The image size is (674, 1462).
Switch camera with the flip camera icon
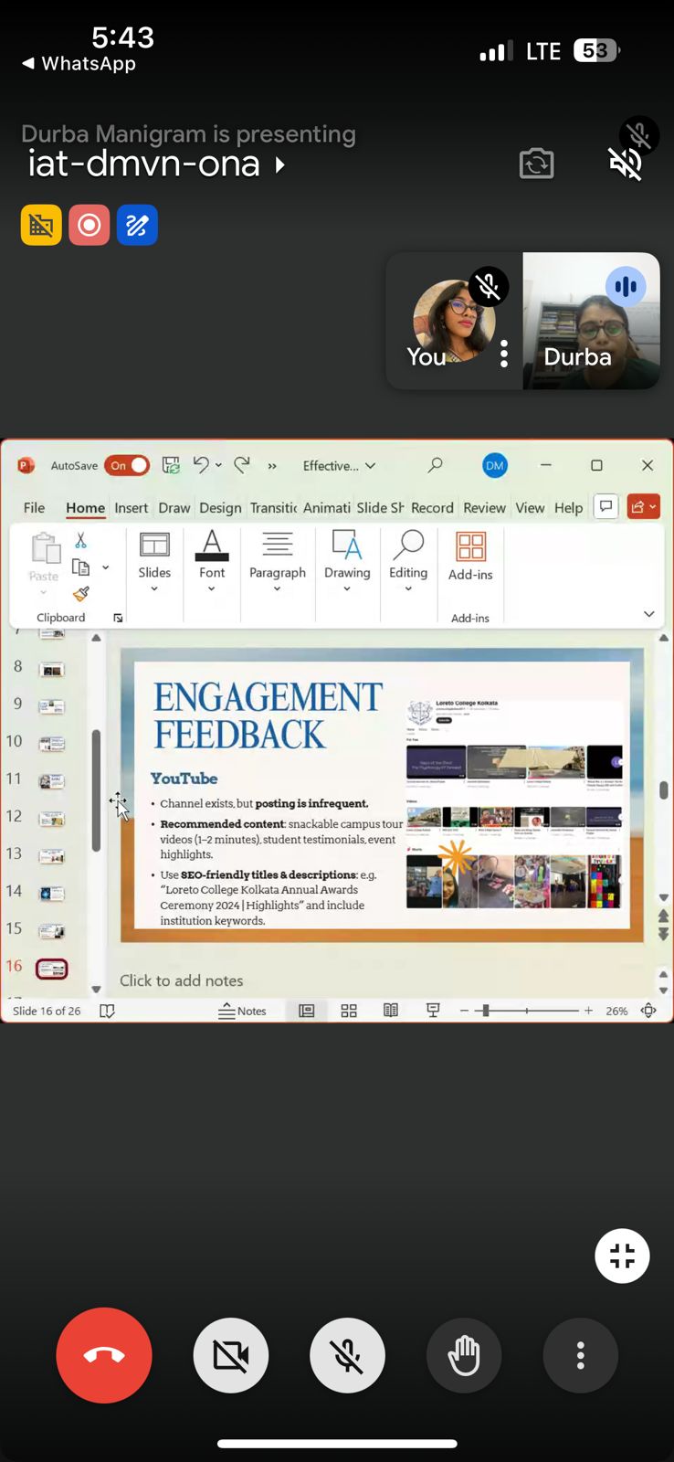[536, 164]
